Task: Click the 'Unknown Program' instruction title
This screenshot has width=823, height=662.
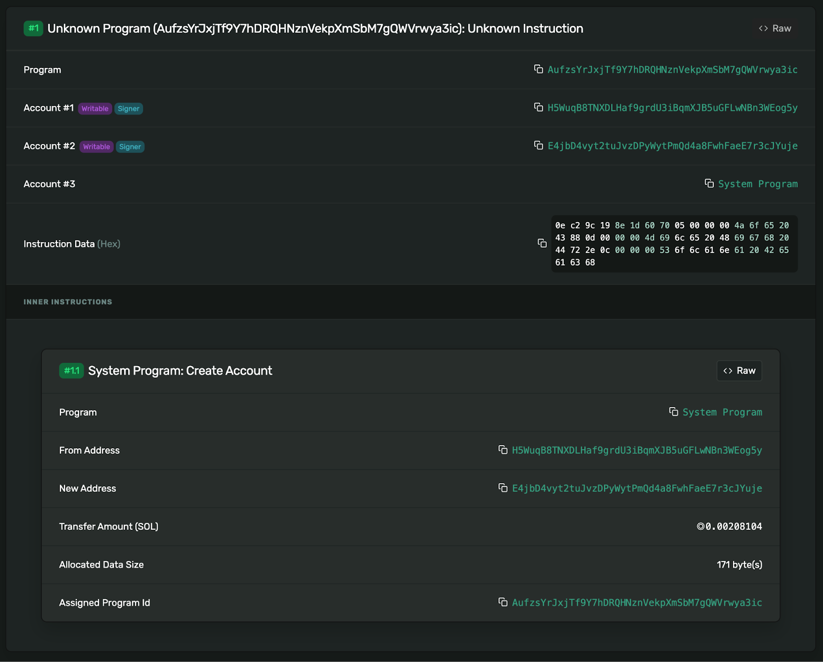Action: [x=315, y=28]
